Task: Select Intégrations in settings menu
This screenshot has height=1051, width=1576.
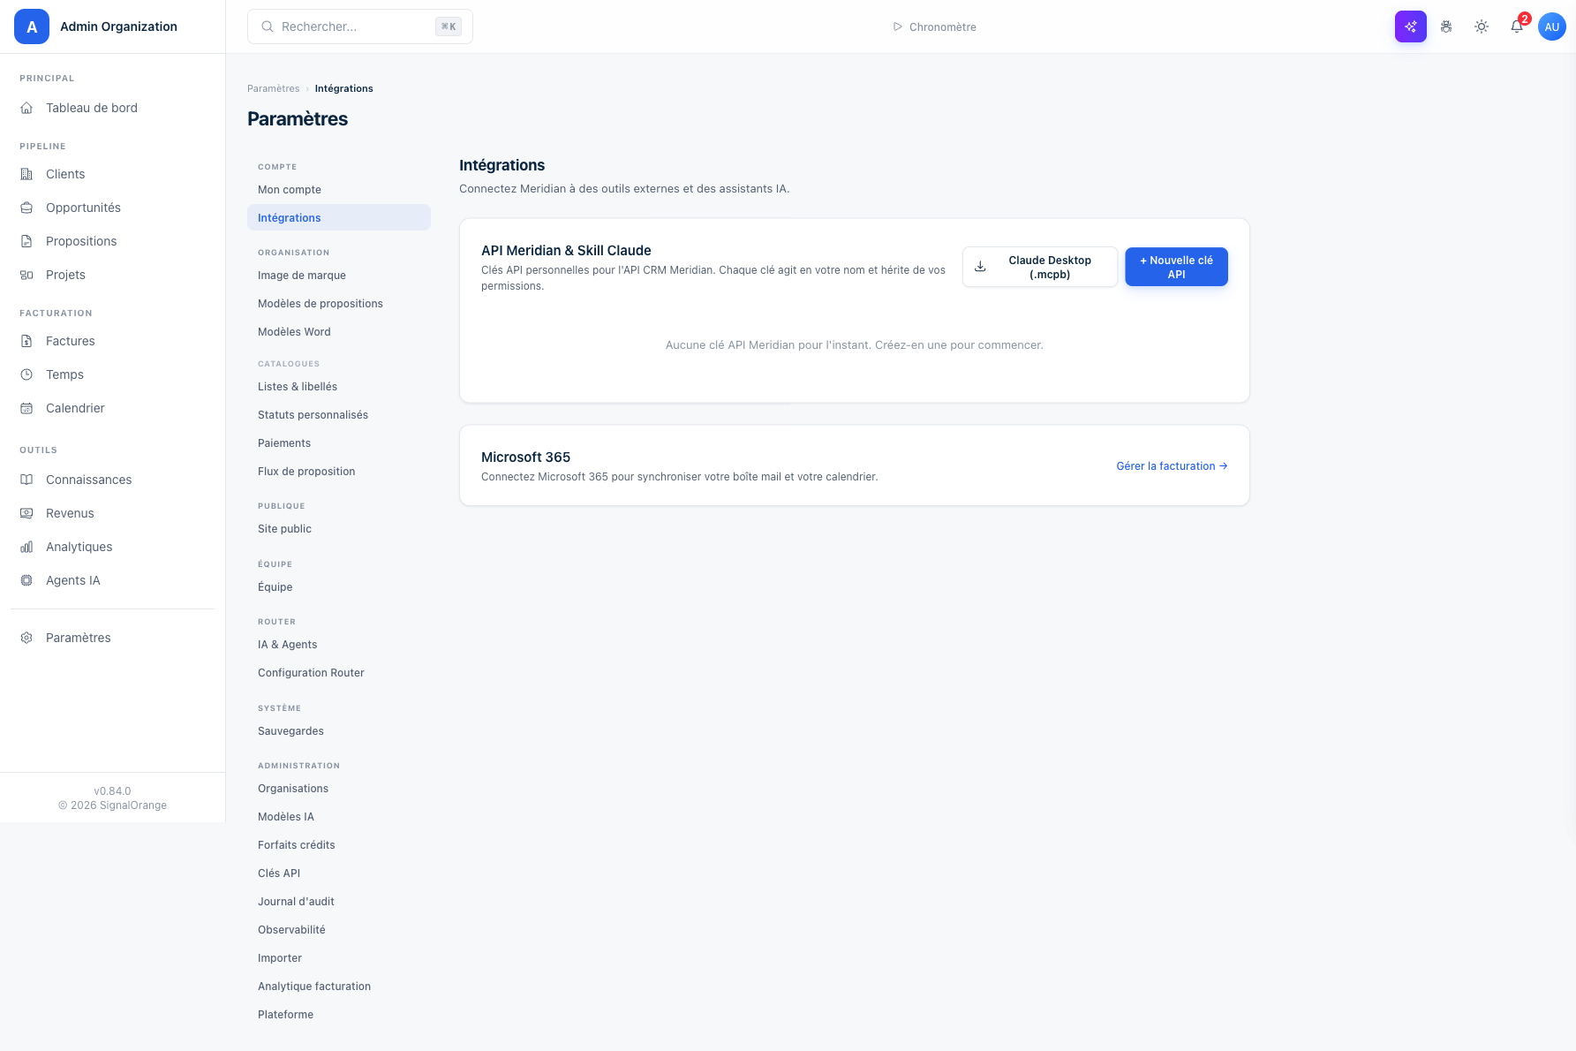Action: 339,217
